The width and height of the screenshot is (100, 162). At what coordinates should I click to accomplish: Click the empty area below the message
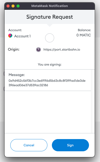point(48,112)
